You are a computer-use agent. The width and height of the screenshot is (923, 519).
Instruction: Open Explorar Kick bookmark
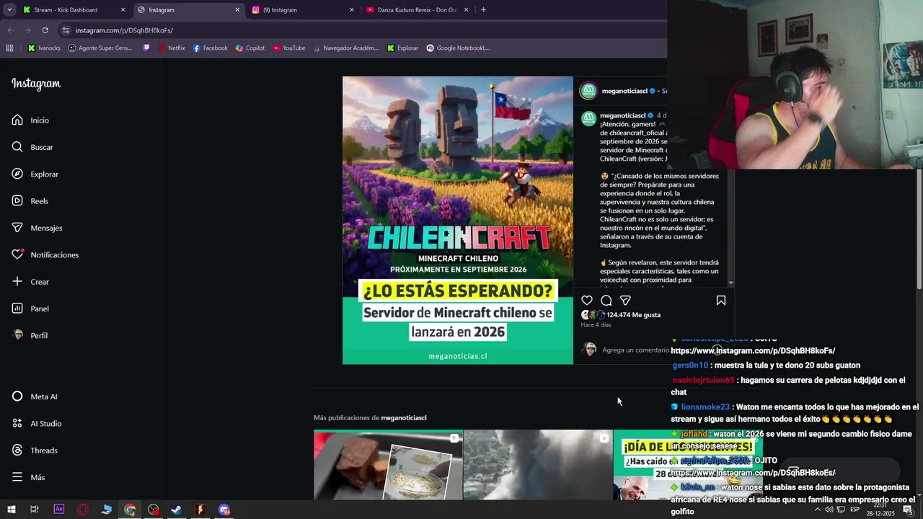[x=402, y=48]
